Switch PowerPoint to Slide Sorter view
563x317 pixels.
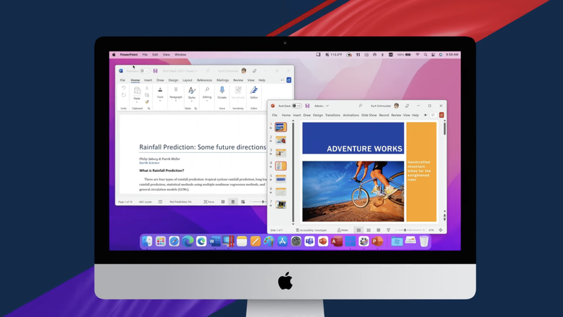368,230
